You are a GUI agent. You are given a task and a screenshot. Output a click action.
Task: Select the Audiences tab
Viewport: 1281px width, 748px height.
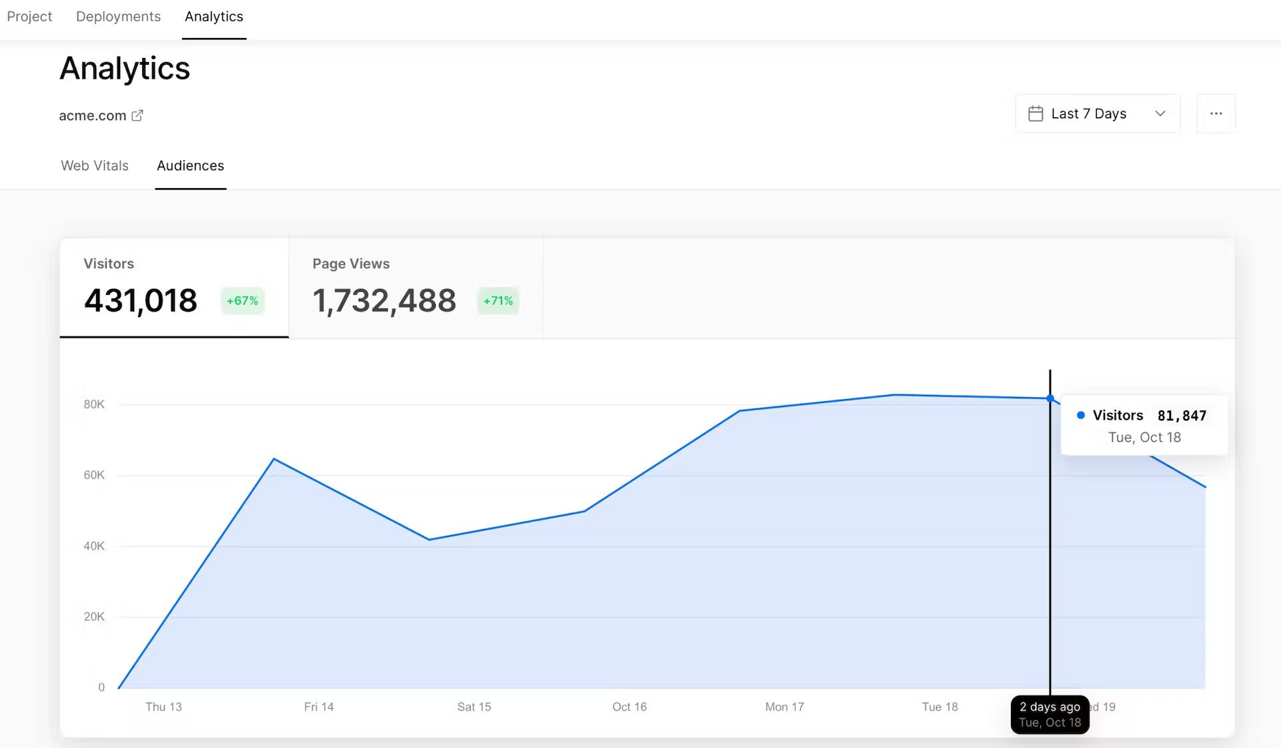click(x=190, y=165)
